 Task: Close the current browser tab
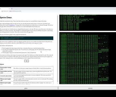pos(9,9)
